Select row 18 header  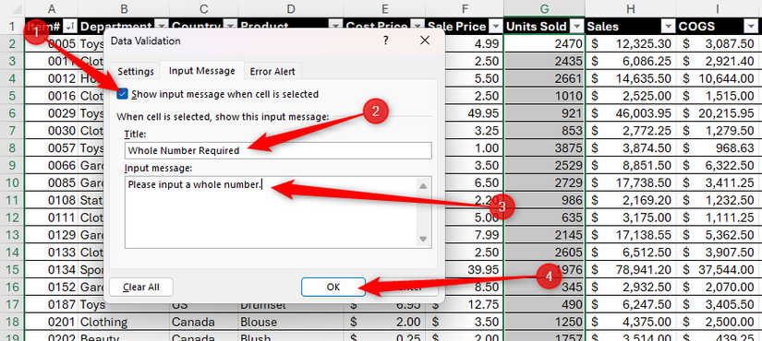(12, 322)
